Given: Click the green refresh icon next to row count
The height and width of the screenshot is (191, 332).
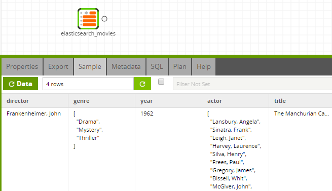Looking at the screenshot, I should pyautogui.click(x=142, y=84).
